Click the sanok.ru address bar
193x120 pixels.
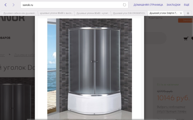pos(71,5)
